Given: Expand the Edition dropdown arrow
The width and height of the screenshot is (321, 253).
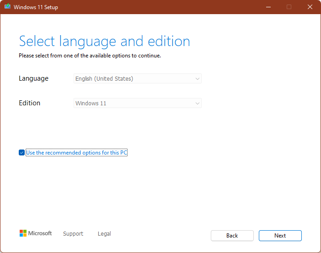Looking at the screenshot, I should pos(197,103).
